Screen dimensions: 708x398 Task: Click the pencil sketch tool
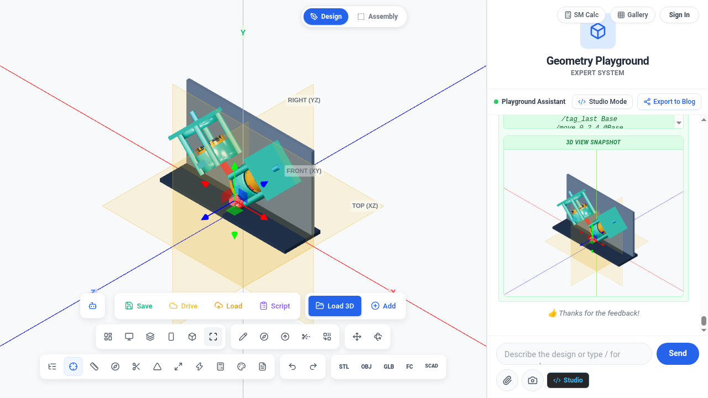[x=243, y=337]
